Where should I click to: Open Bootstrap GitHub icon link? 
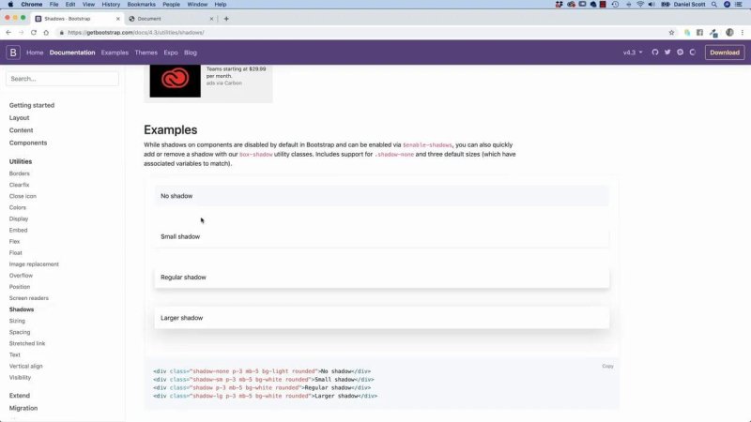tap(654, 53)
